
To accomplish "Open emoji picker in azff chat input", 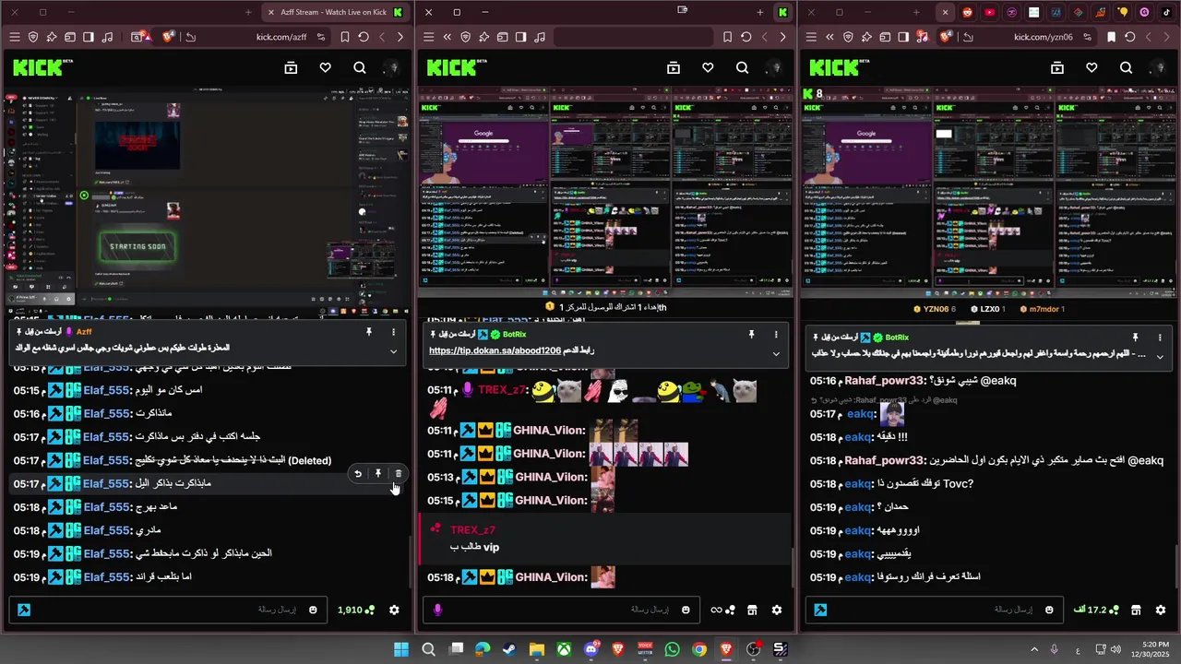I will [x=313, y=610].
